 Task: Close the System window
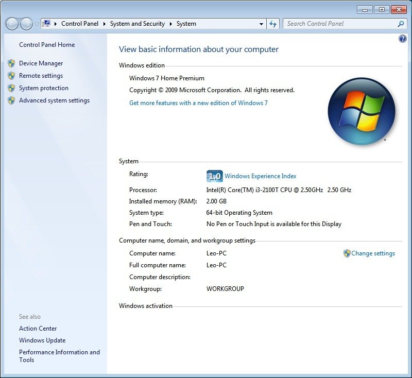399,10
